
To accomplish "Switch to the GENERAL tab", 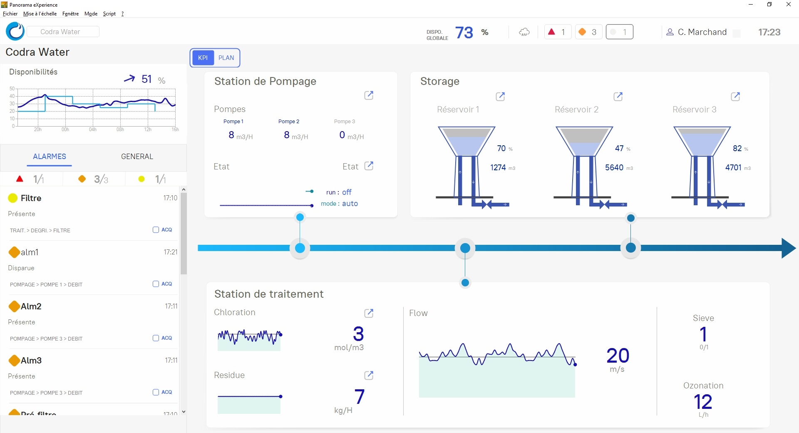I will pyautogui.click(x=137, y=157).
